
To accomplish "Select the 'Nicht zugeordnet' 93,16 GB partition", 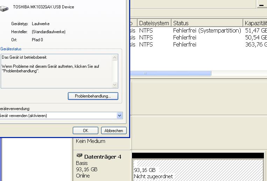I will point(198,170).
